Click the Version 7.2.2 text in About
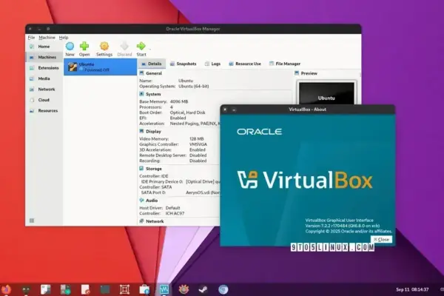Image resolution: width=444 pixels, height=296 pixels. tap(343, 226)
